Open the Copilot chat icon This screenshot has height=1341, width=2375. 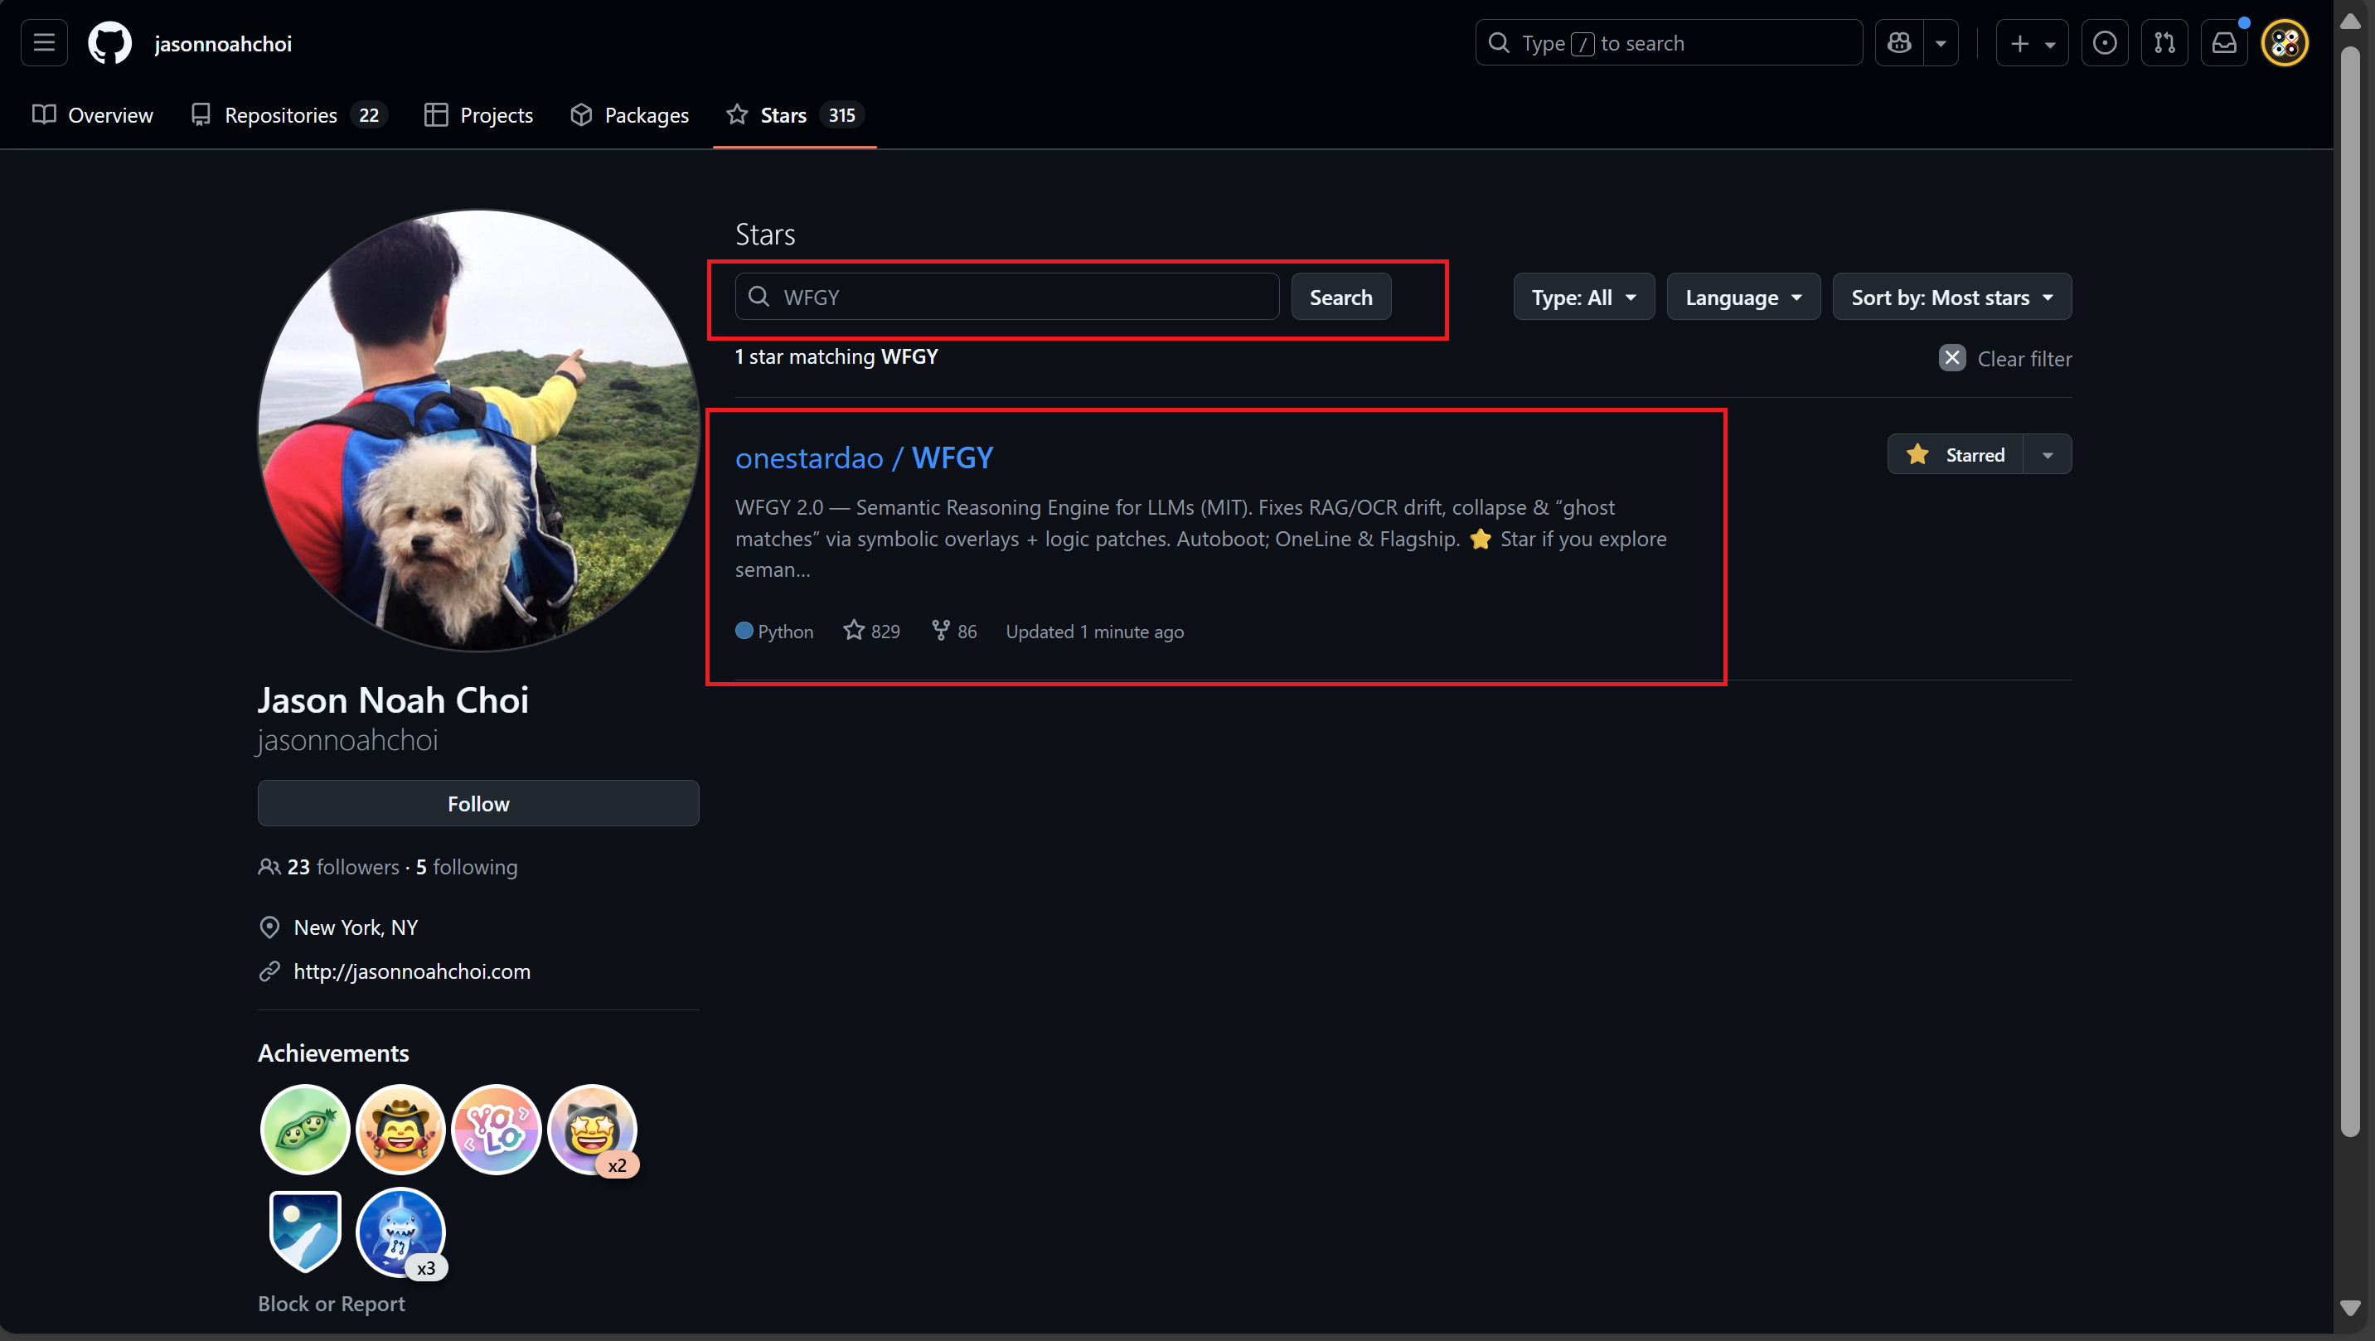tap(1899, 42)
